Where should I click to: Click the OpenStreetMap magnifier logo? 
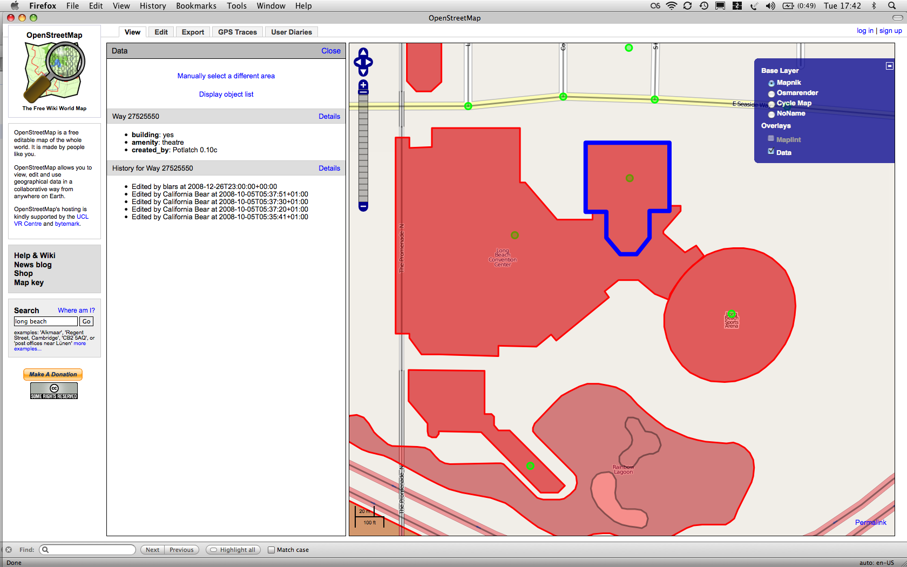55,72
